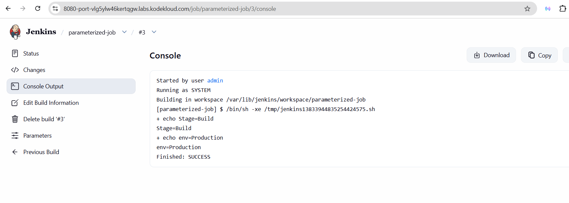Click the Status page icon in sidebar

click(x=15, y=53)
